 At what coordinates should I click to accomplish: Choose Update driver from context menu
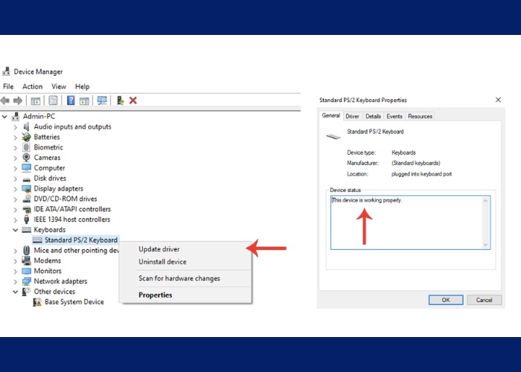[x=159, y=249]
